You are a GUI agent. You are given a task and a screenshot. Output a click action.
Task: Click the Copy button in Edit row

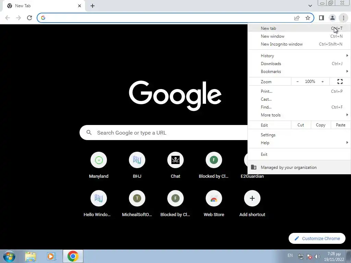click(320, 125)
